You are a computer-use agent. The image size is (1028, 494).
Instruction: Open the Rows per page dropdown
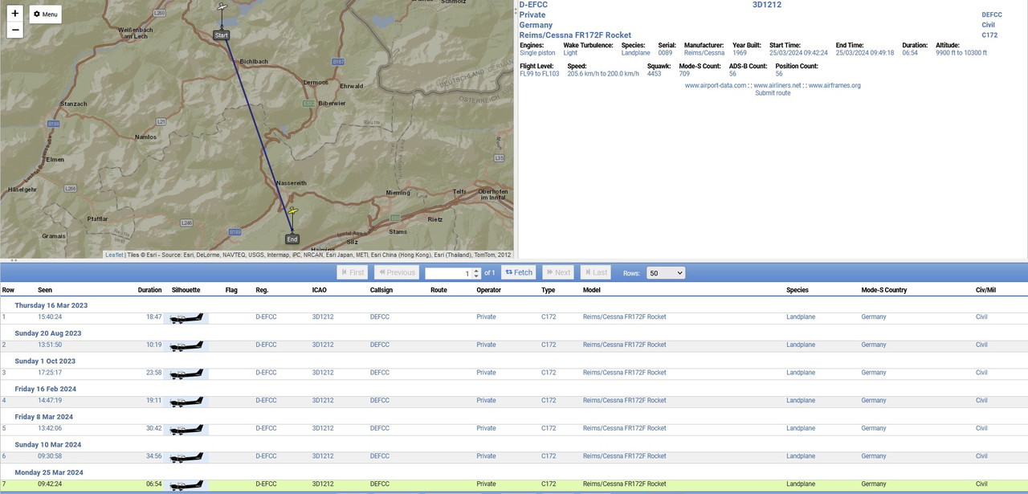[x=666, y=273]
